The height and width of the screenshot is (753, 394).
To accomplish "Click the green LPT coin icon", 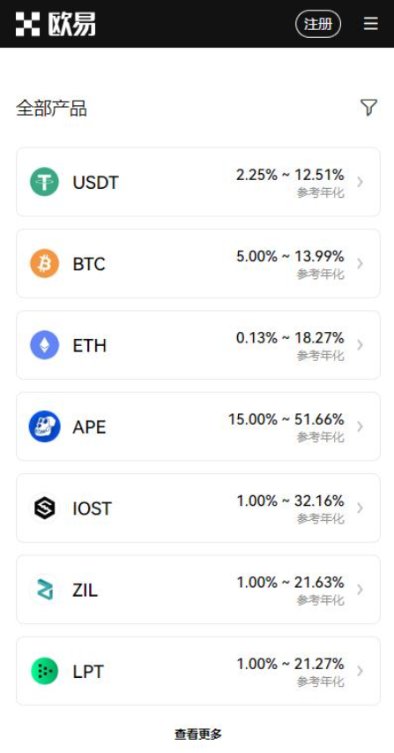I will [x=45, y=671].
